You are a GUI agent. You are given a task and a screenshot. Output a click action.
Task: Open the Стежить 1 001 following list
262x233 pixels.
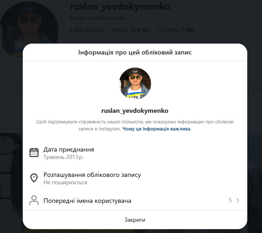pyautogui.click(x=176, y=30)
